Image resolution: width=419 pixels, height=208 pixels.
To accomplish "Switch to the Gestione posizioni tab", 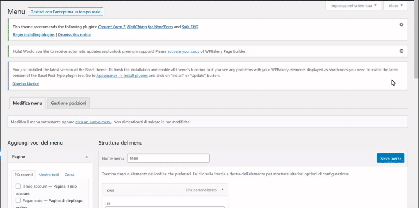I will click(x=69, y=103).
